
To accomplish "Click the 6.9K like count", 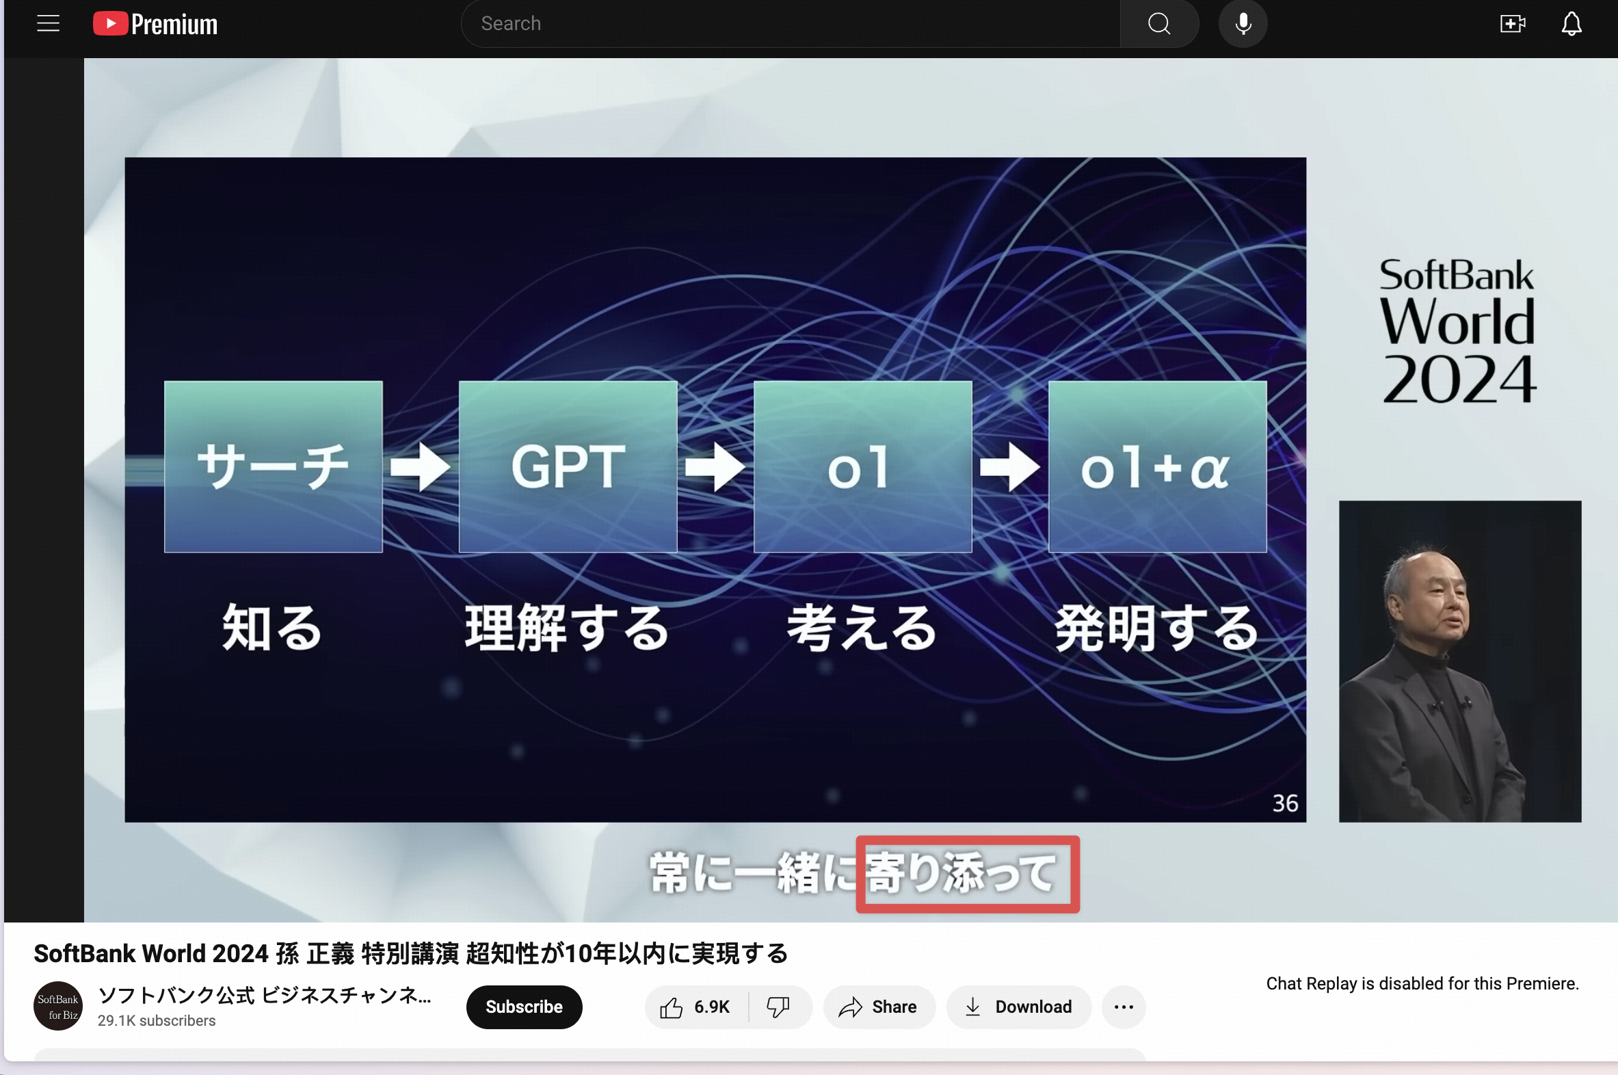I will tap(712, 1007).
